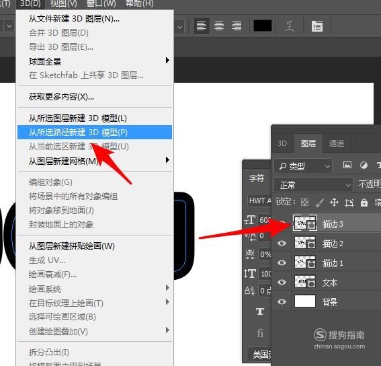Select the 文本 layer name
The width and height of the screenshot is (381, 366).
330,283
